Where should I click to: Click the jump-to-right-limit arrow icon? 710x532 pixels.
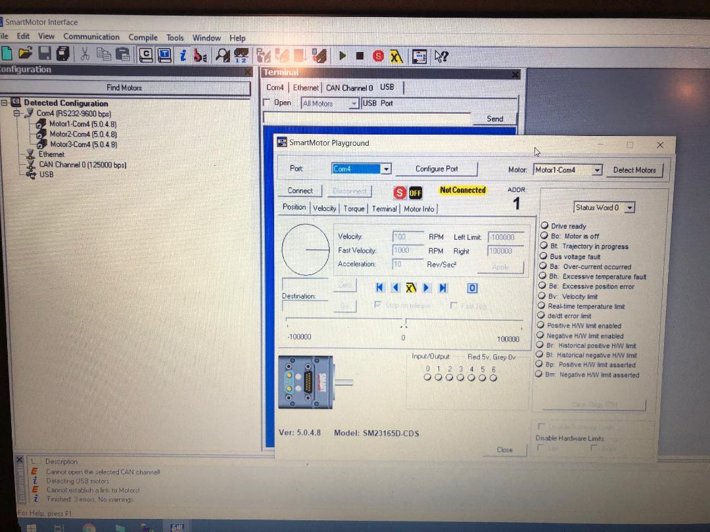pos(443,288)
